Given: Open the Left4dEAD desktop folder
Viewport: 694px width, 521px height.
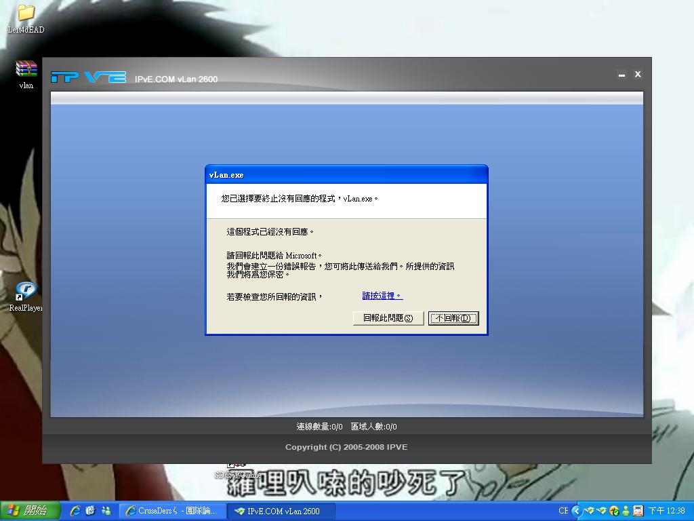Looking at the screenshot, I should pyautogui.click(x=26, y=19).
